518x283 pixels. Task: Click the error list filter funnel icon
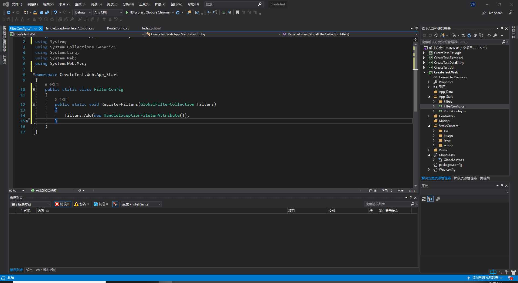(115, 204)
